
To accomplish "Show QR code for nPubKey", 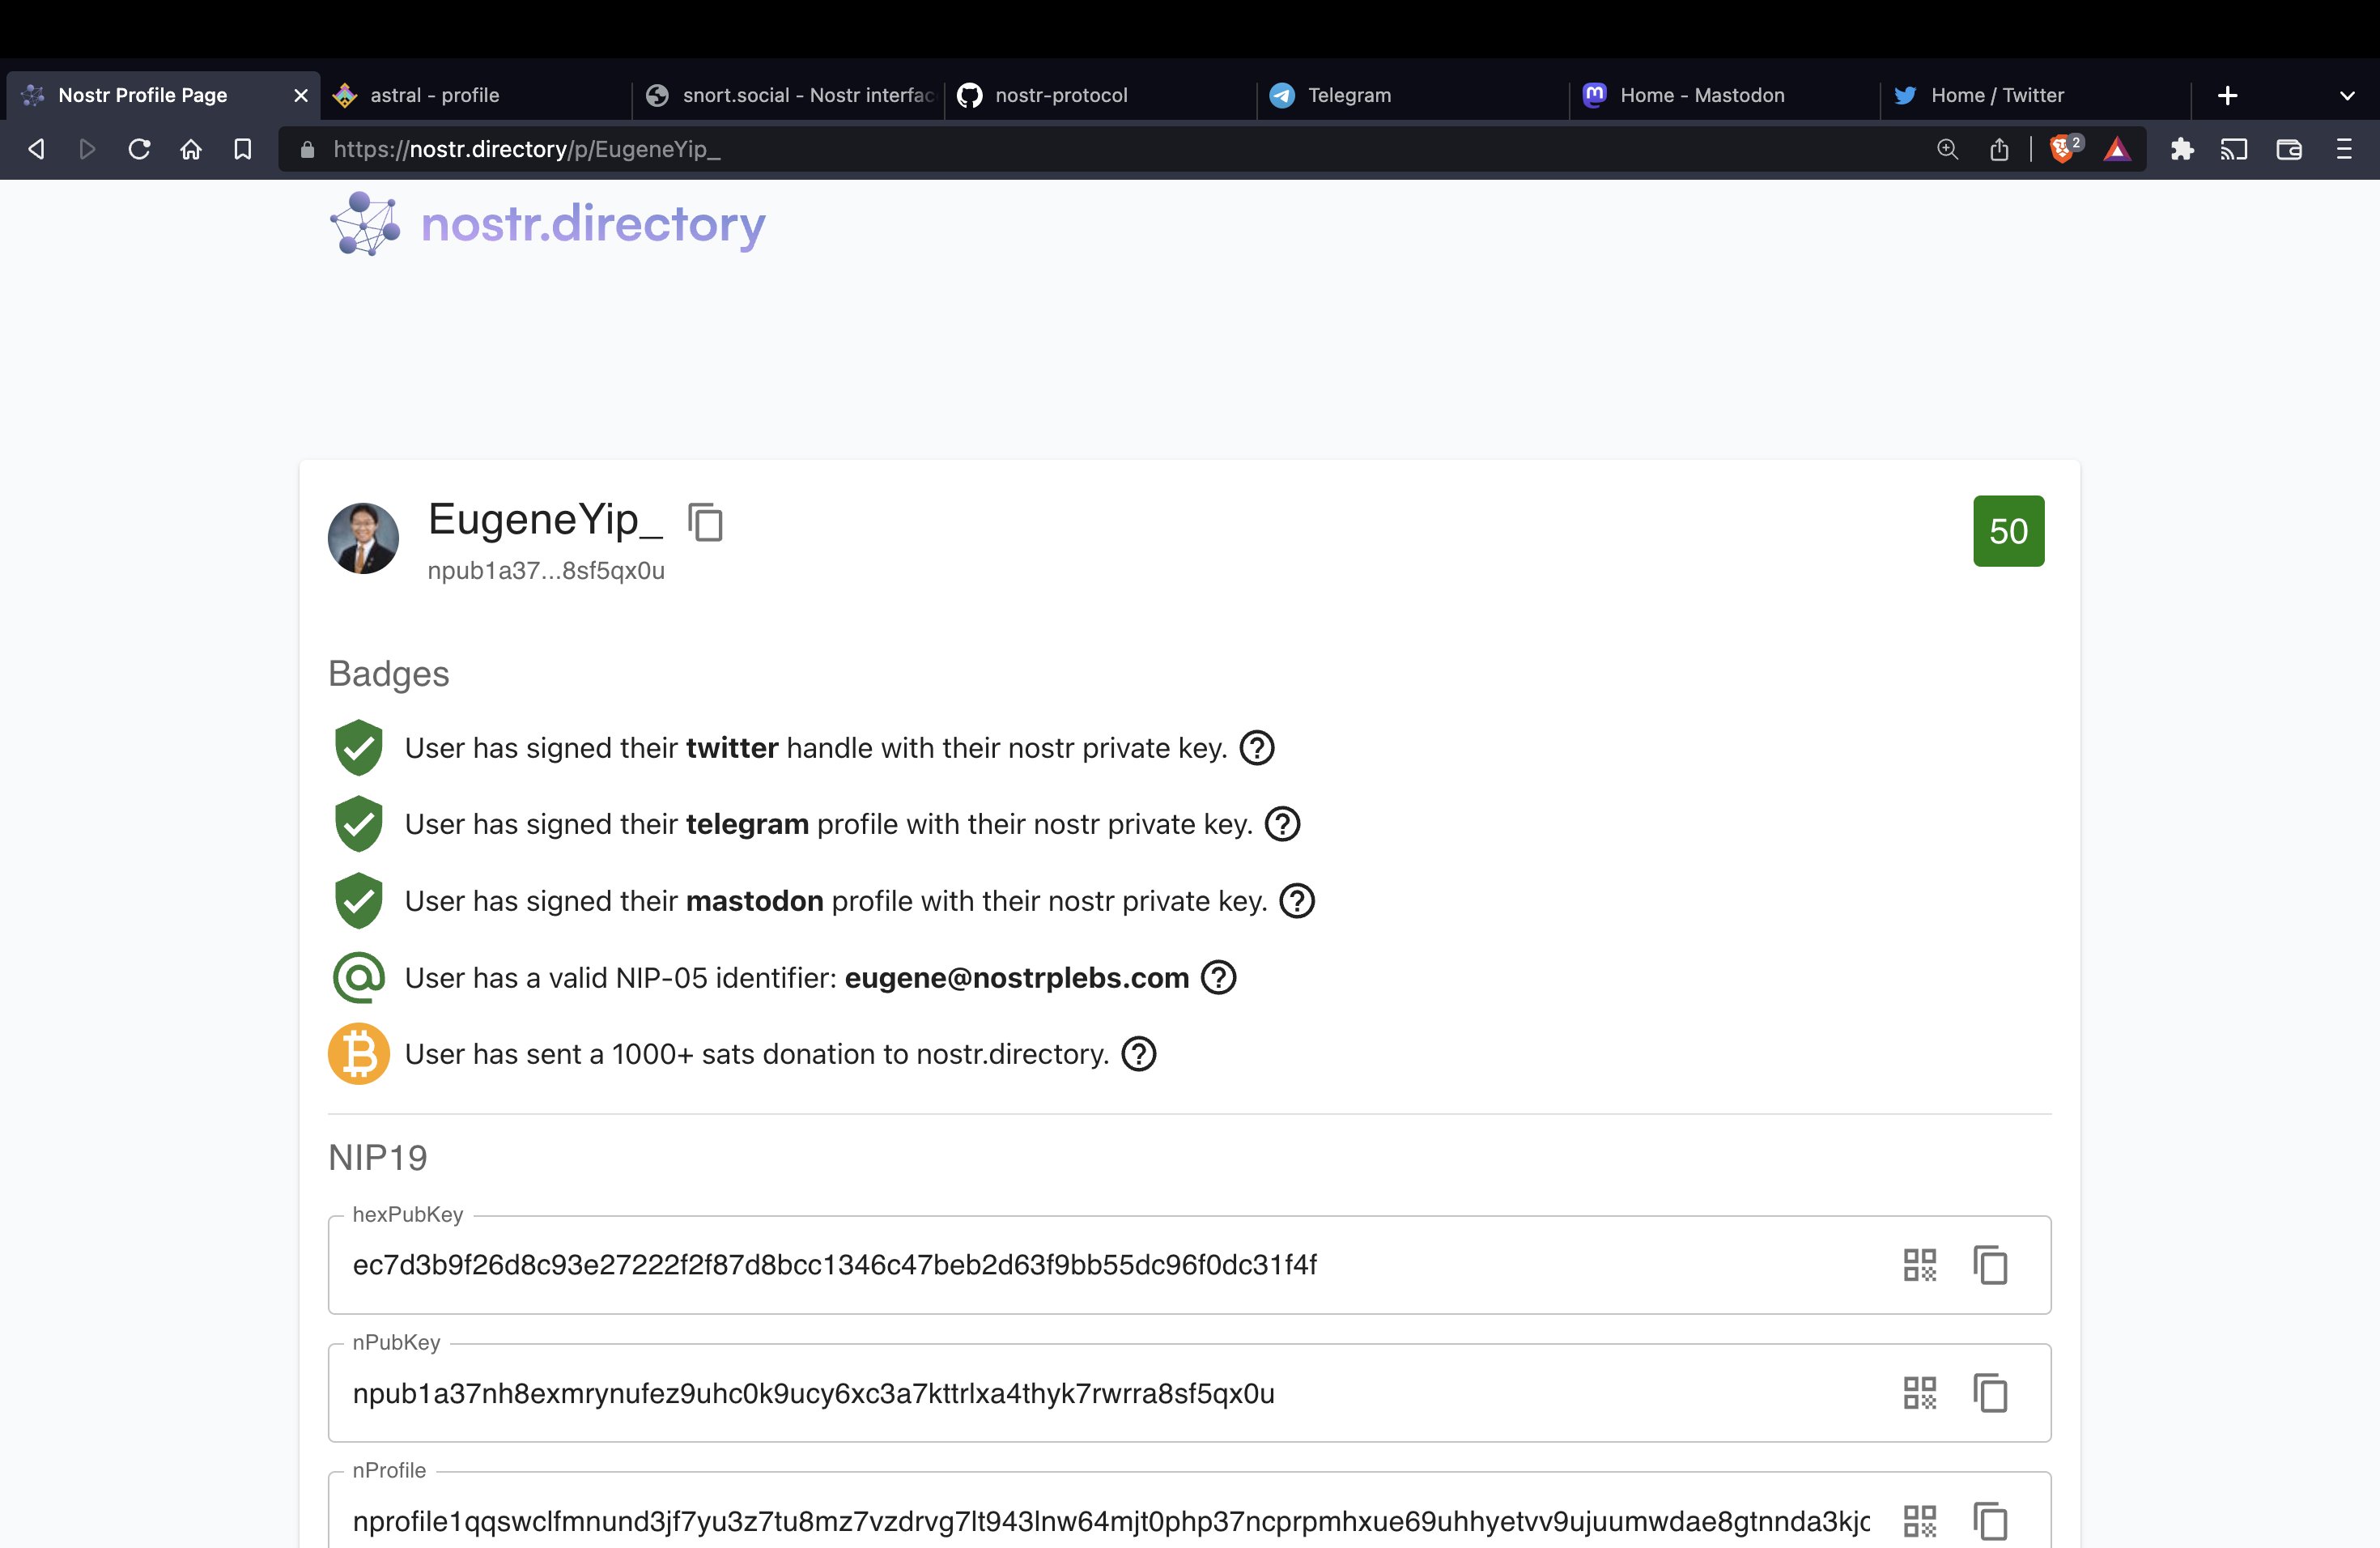I will point(1919,1393).
